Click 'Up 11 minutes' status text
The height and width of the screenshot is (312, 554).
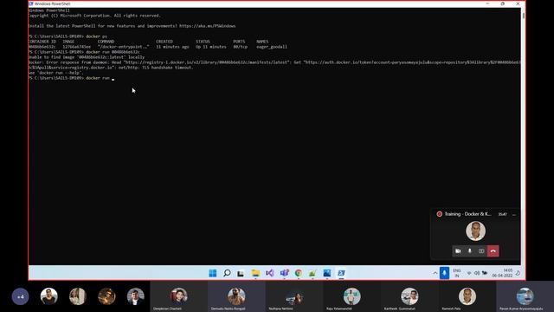click(x=211, y=47)
